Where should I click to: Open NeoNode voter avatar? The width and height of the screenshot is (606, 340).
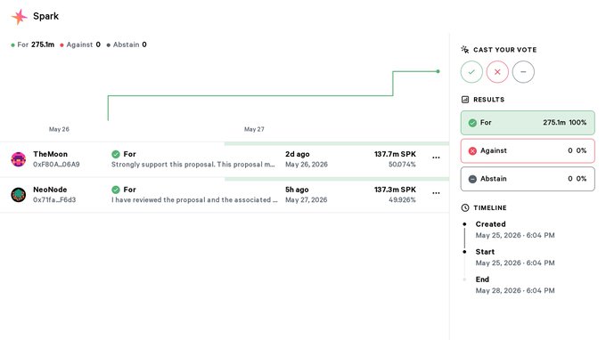[19, 195]
